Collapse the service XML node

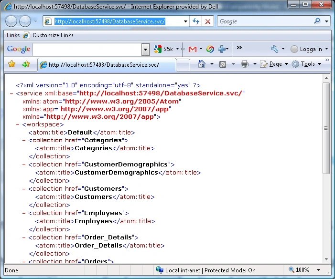tap(11, 93)
